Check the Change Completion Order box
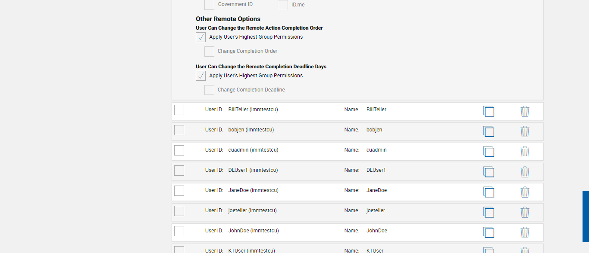 [x=209, y=52]
